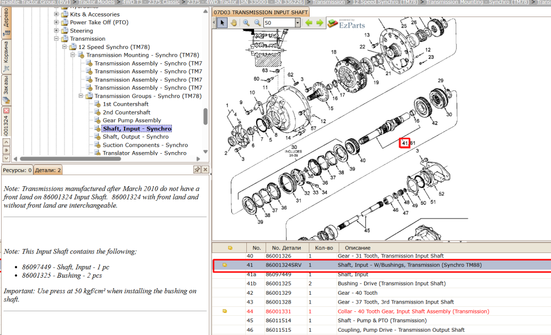Select the arrow pointer tool in diagram toolbar
This screenshot has height=335, width=551.
(222, 23)
